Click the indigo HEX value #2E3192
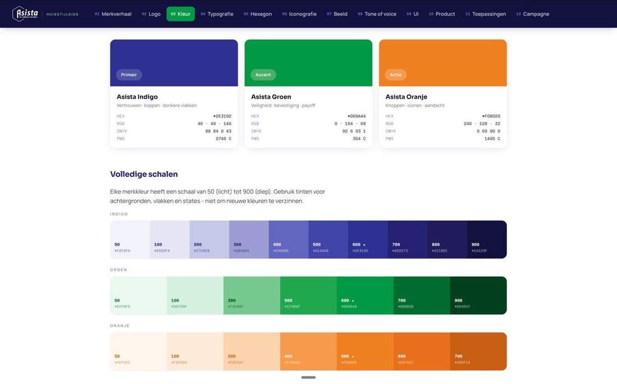The image size is (617, 384). click(222, 116)
